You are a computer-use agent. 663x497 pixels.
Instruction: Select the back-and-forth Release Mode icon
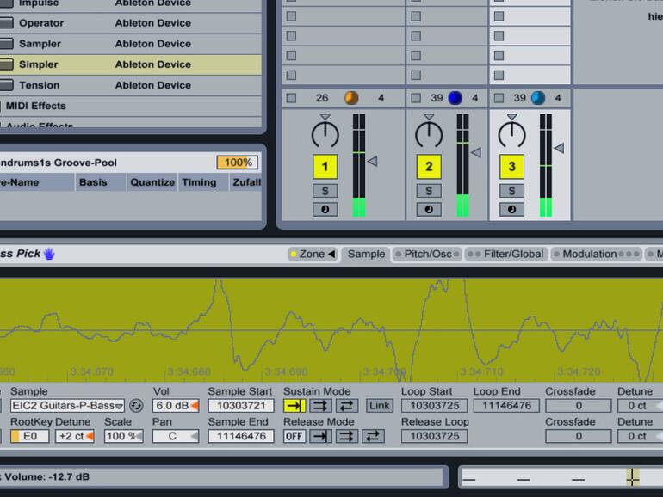coord(373,436)
